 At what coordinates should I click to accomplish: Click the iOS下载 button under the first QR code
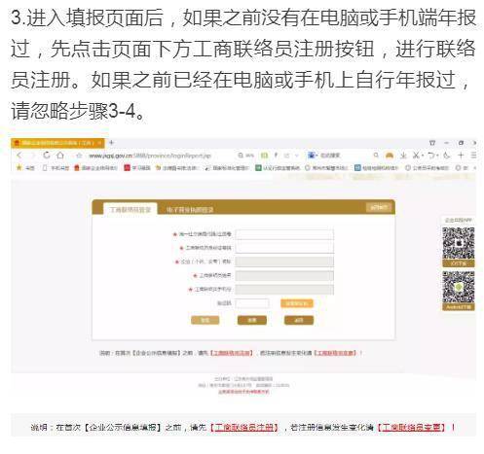(458, 263)
